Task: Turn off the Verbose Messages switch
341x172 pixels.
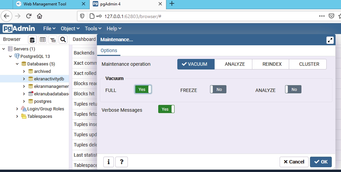Action: point(166,109)
